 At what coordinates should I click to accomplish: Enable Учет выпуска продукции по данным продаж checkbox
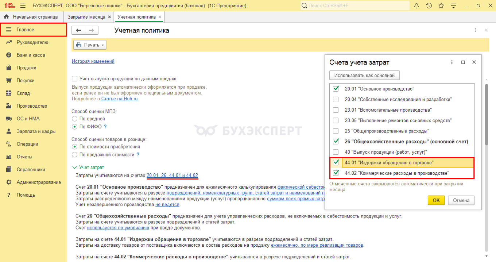click(75, 78)
